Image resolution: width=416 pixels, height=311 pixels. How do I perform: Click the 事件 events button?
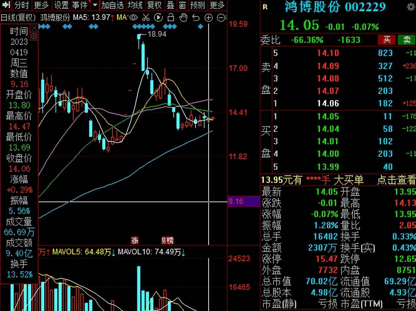click(x=80, y=5)
